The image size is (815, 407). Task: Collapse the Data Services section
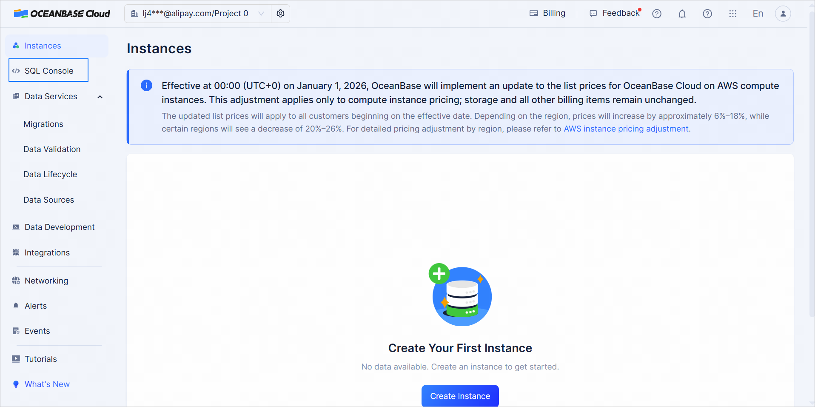[x=100, y=97]
